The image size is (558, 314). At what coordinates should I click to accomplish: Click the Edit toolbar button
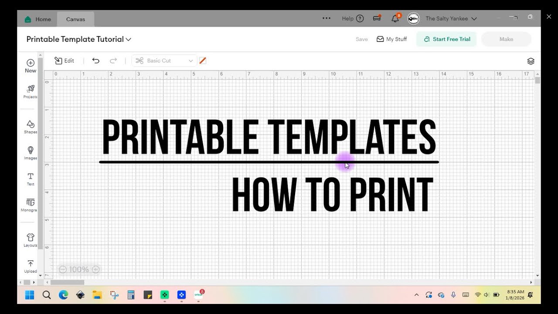(x=64, y=61)
